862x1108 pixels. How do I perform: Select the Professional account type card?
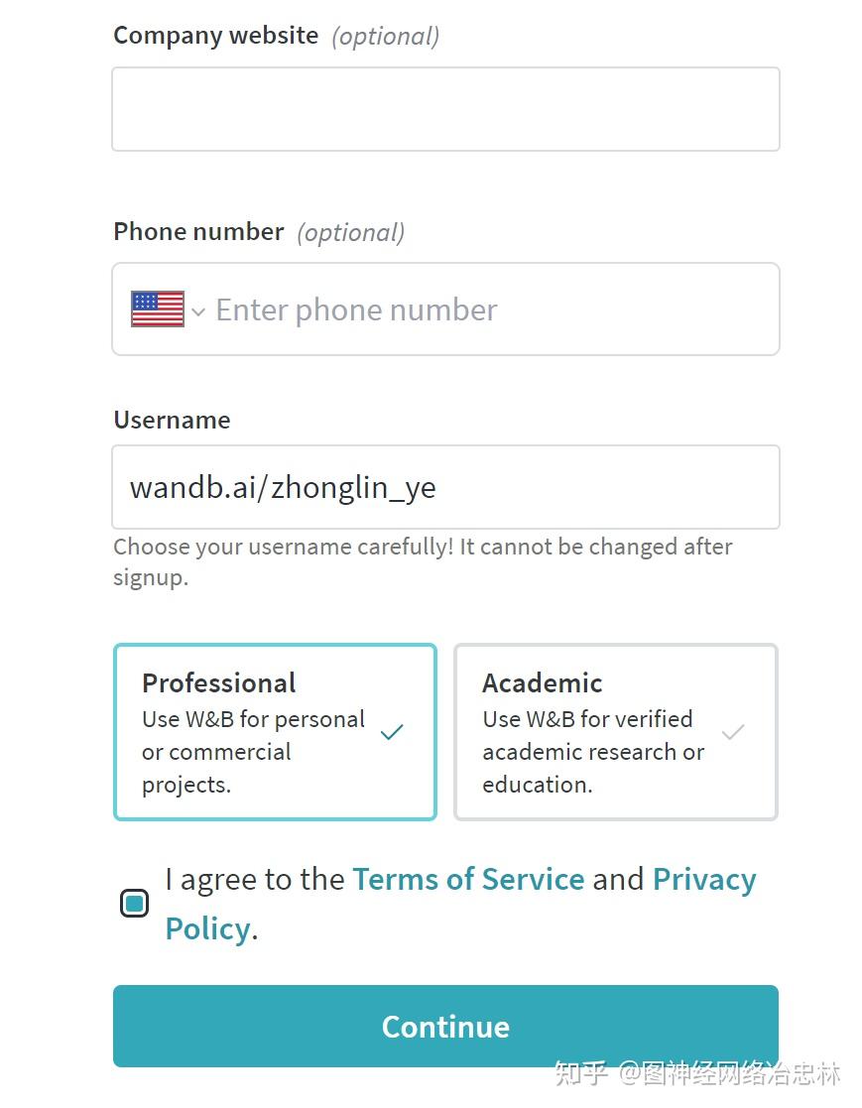coord(275,732)
